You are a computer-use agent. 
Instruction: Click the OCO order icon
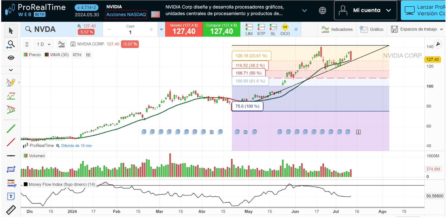coord(285,29)
